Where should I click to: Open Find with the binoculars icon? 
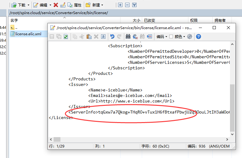tap(128, 37)
